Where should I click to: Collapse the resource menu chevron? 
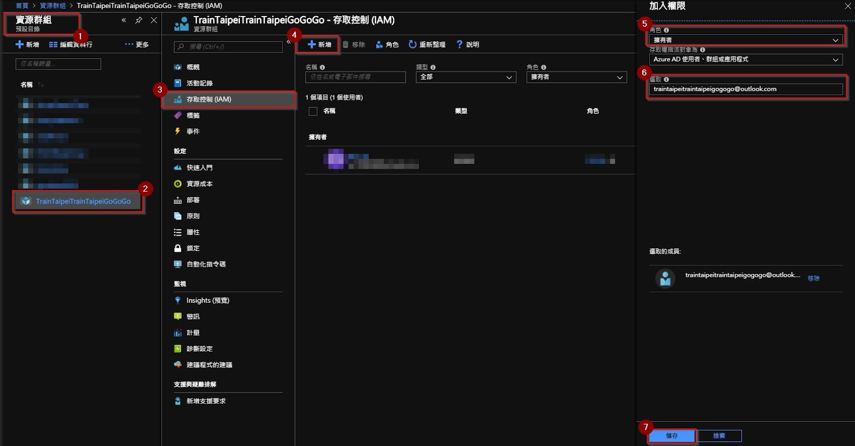coord(289,42)
